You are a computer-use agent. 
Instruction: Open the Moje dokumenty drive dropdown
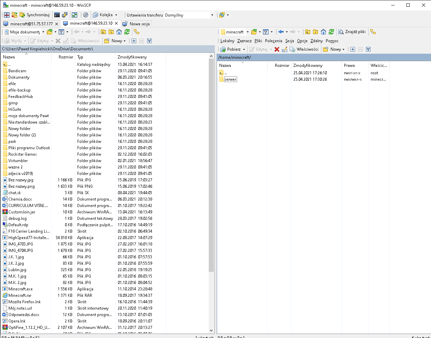click(x=43, y=32)
